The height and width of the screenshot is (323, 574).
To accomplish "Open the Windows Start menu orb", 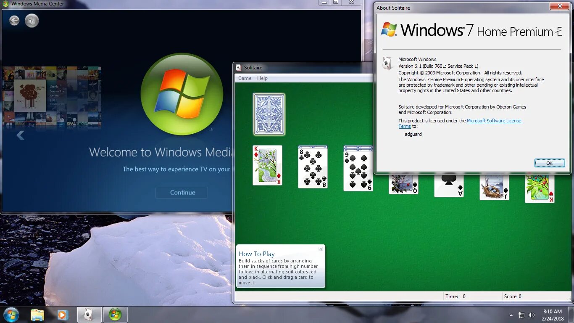I will click(11, 315).
